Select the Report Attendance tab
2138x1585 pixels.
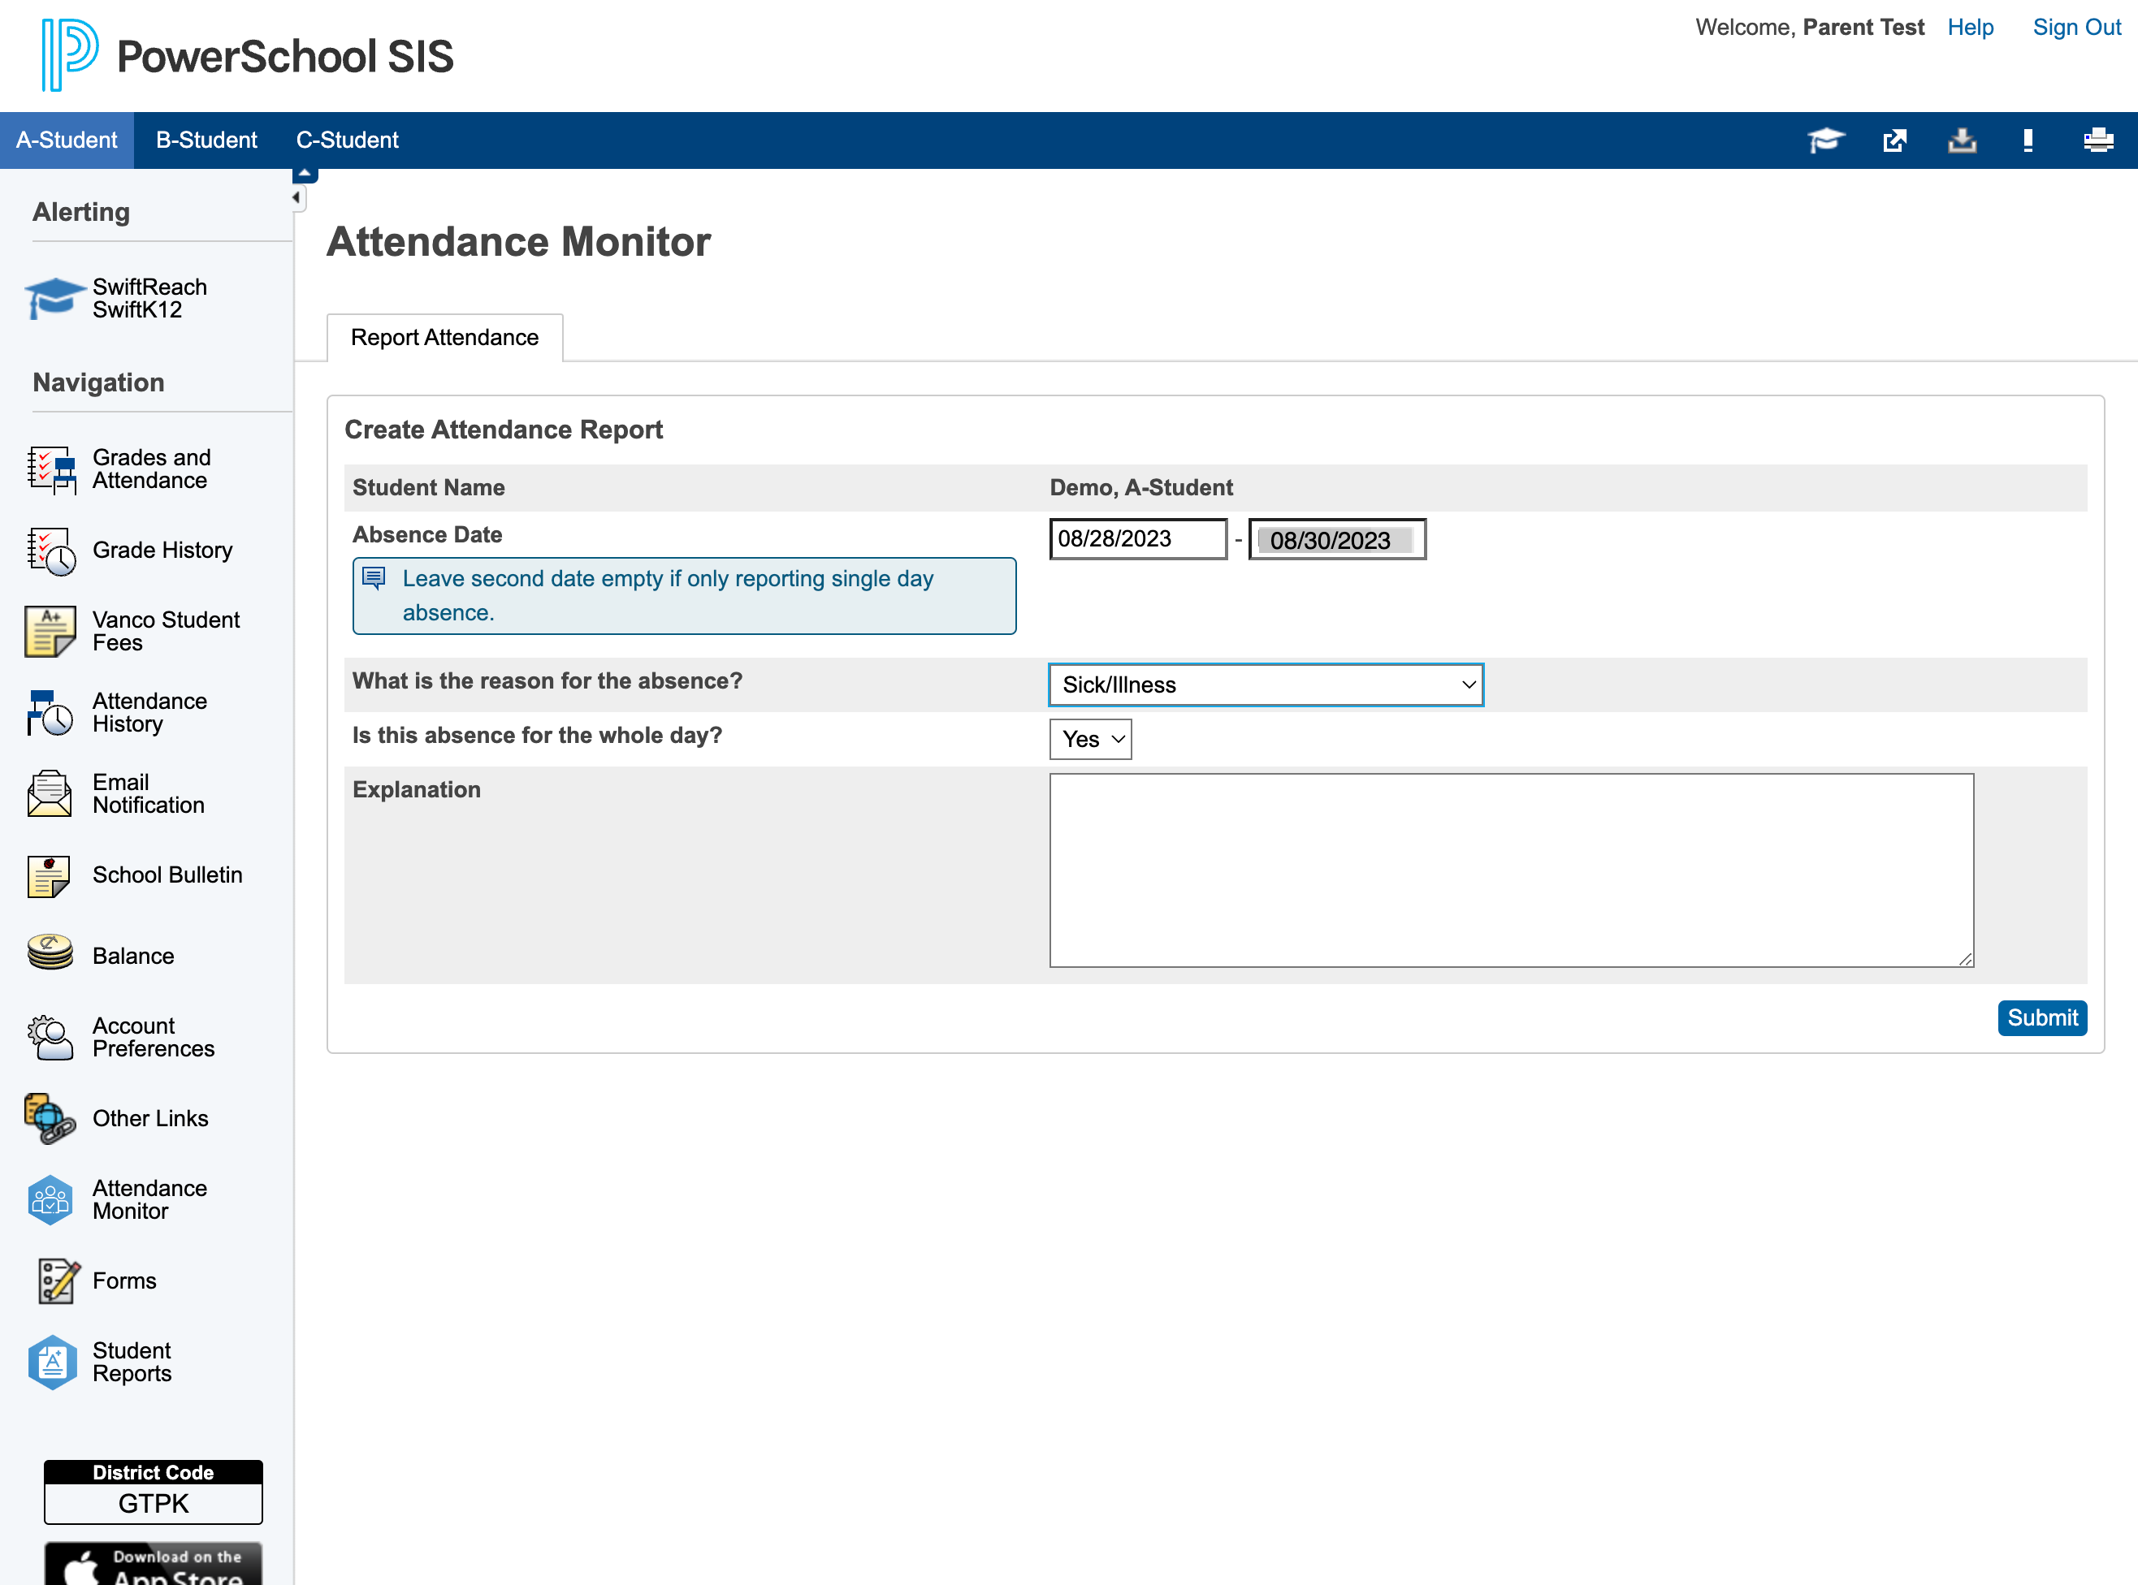coord(444,338)
